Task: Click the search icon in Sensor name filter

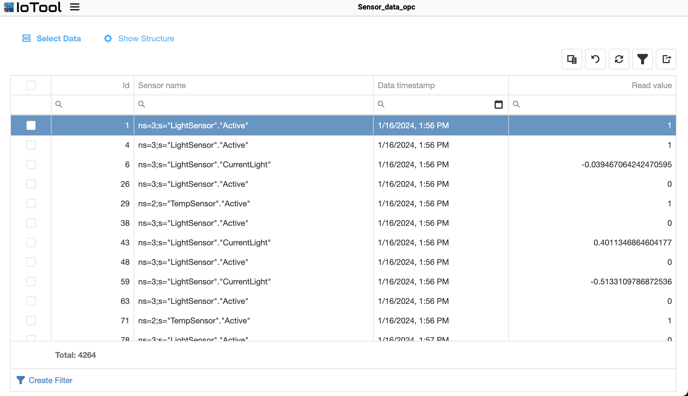Action: (141, 104)
